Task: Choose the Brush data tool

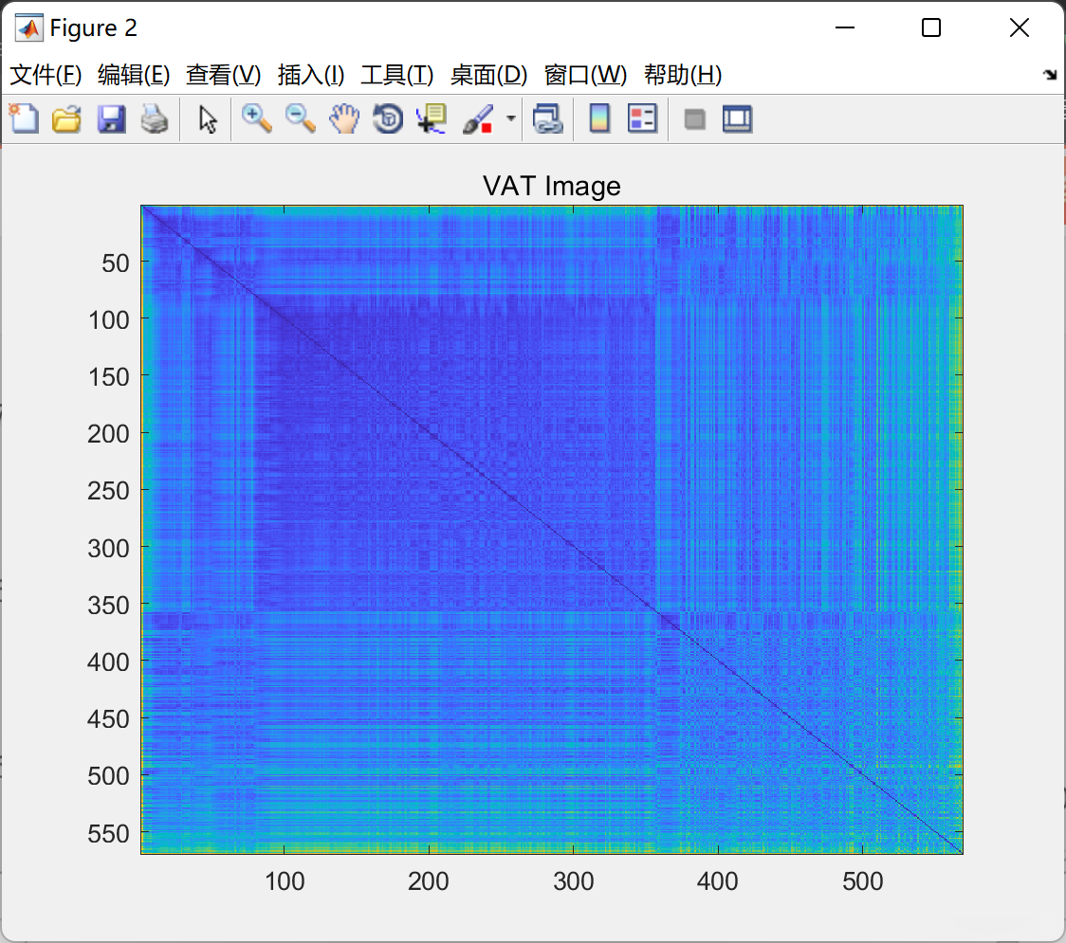Action: (x=478, y=118)
